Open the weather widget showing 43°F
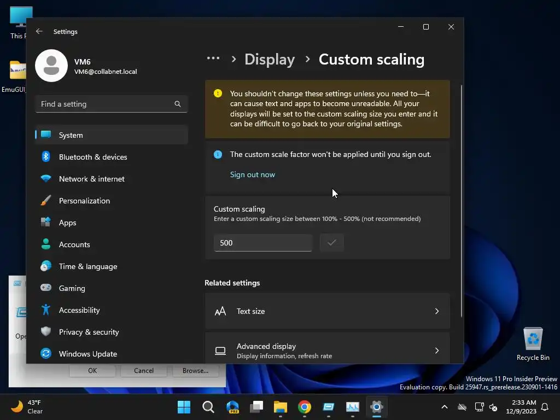Image resolution: width=560 pixels, height=420 pixels. click(x=27, y=407)
